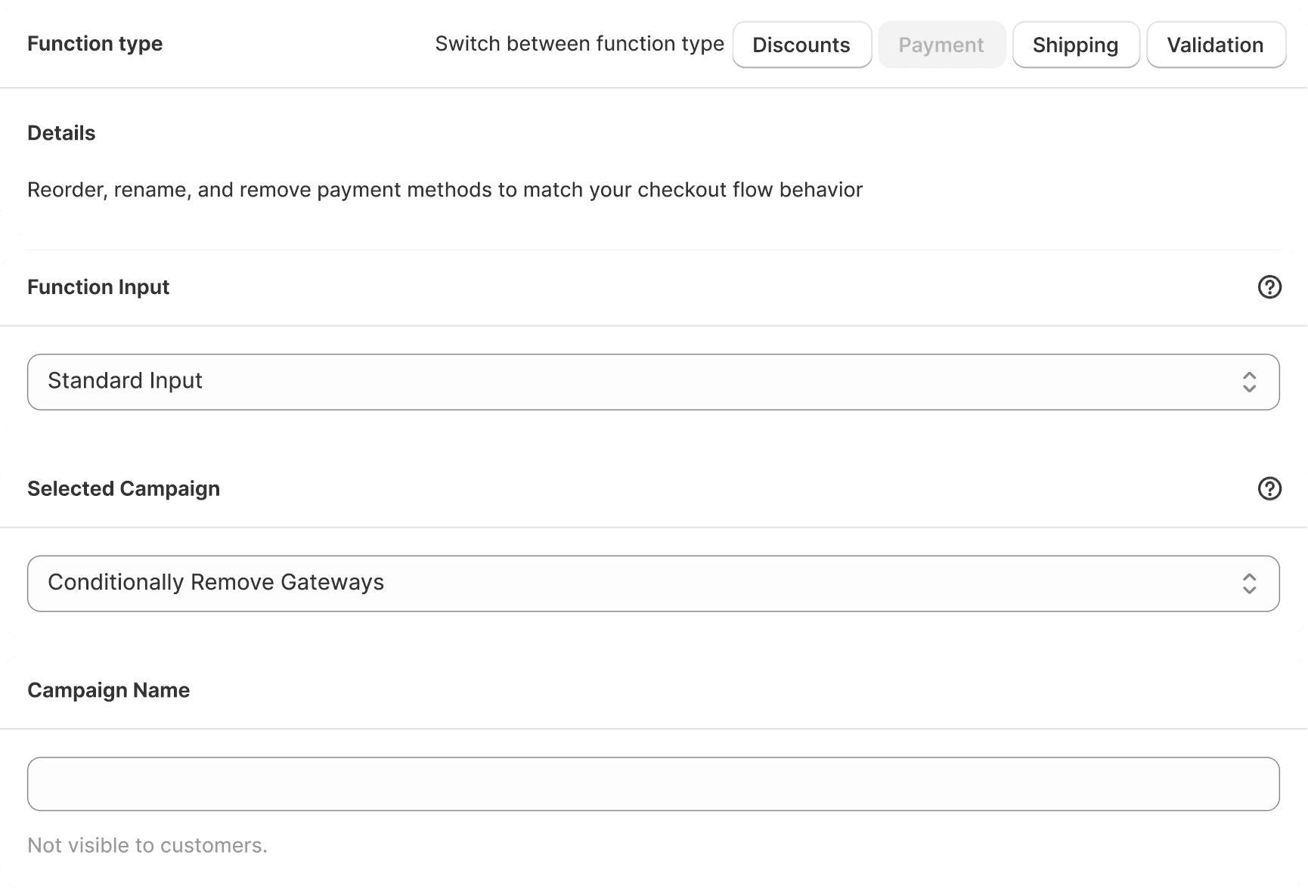Choose the Validation function type
The image size is (1308, 892).
(x=1215, y=45)
